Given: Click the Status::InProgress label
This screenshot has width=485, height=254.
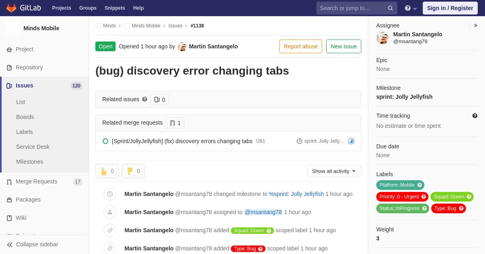Looking at the screenshot, I should pyautogui.click(x=403, y=208).
